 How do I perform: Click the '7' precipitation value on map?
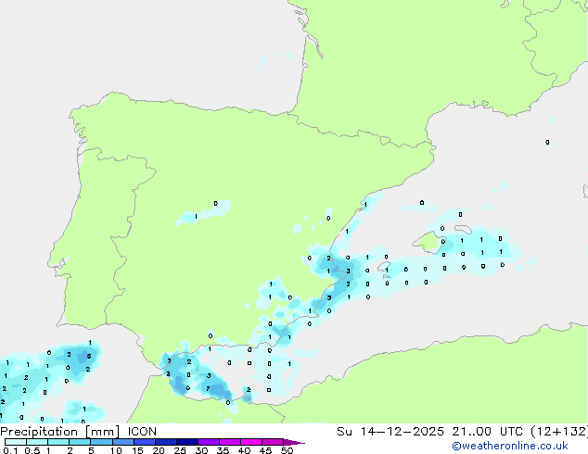pos(208,389)
